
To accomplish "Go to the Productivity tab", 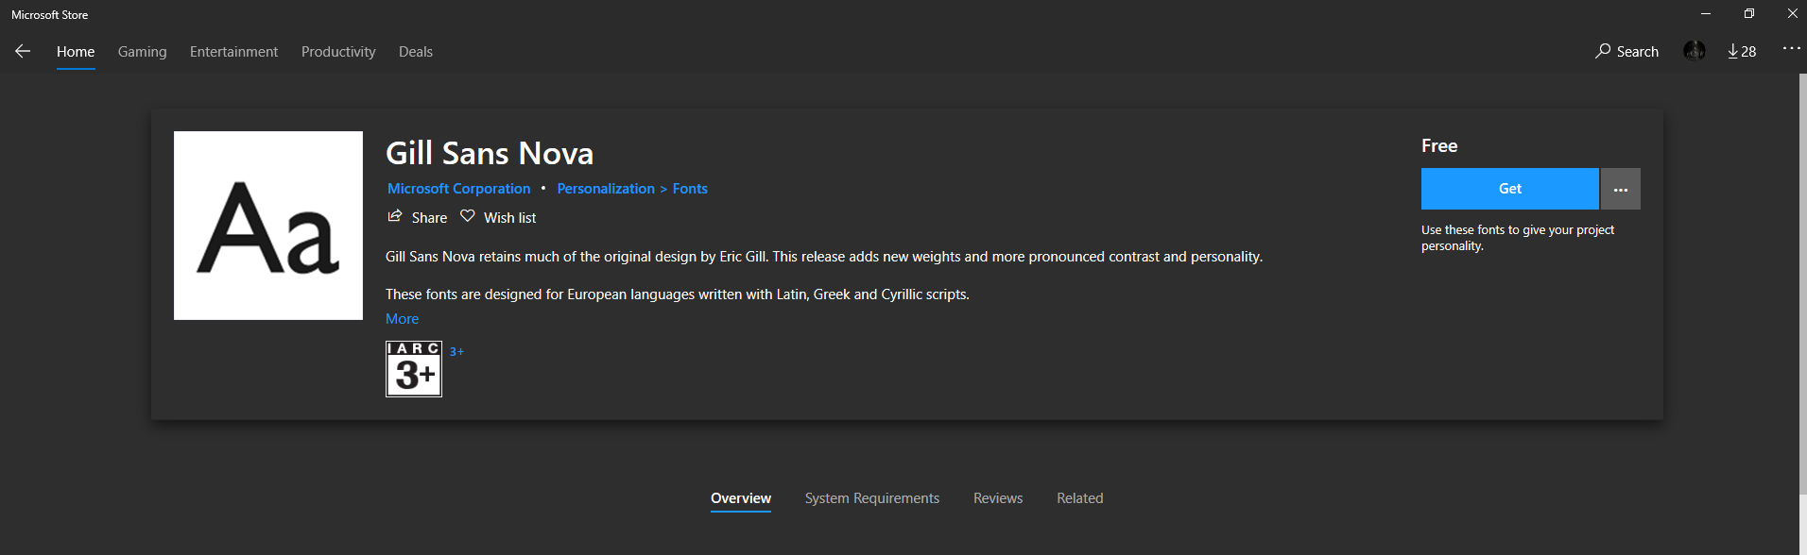I will (x=338, y=52).
